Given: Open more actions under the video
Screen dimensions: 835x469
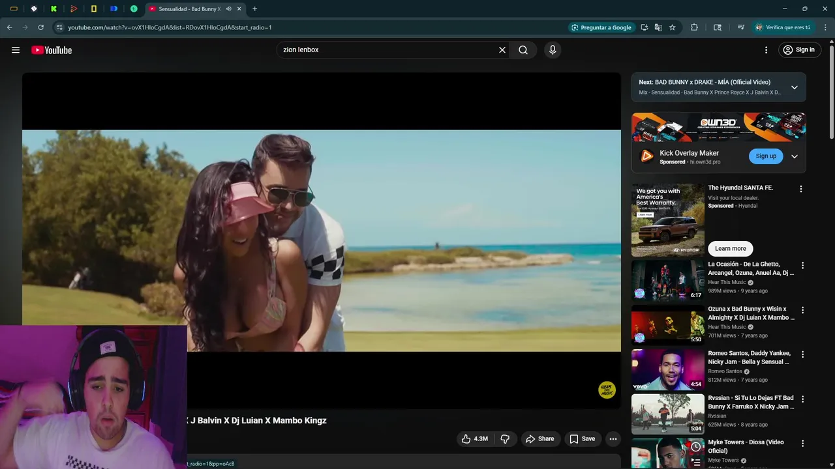Looking at the screenshot, I should coord(613,439).
